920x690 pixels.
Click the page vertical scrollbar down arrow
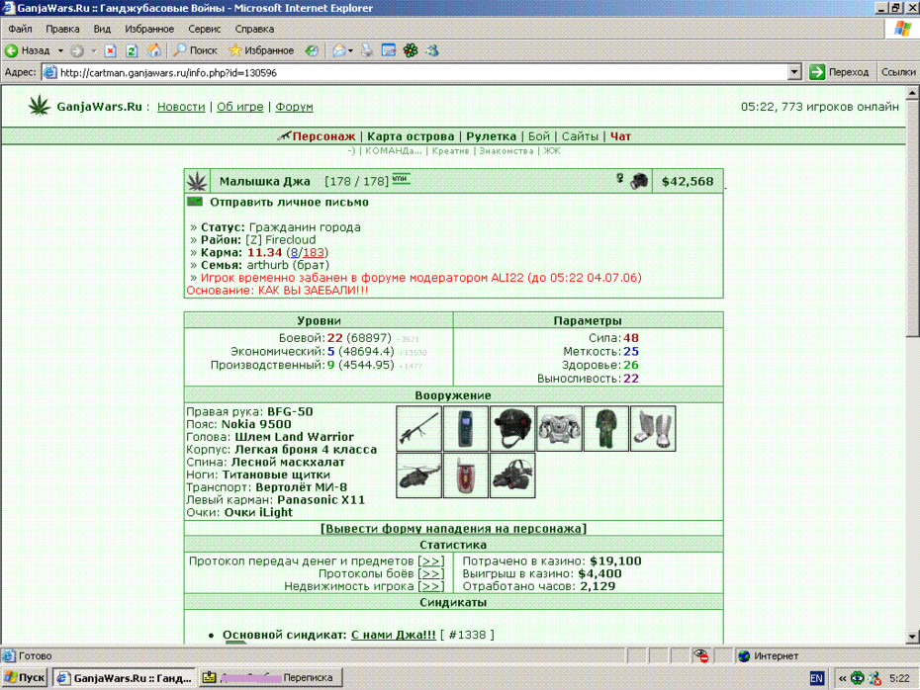912,636
